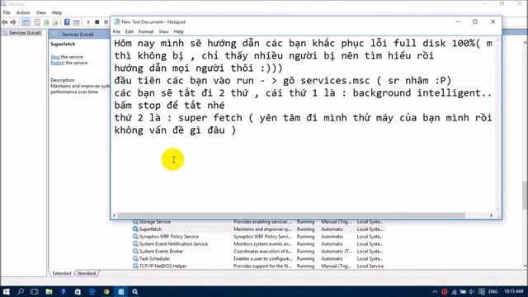This screenshot has width=528, height=297.
Task: Click Notepad scrollbar left arrow
Action: tap(114, 215)
